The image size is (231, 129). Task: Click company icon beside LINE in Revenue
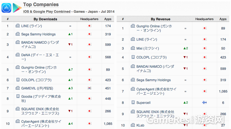point(133,39)
